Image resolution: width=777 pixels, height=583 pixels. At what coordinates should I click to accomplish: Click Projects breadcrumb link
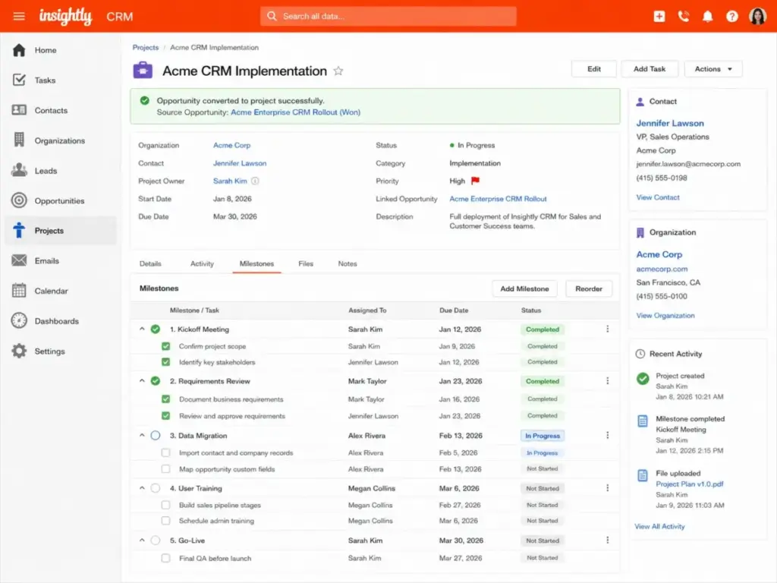(x=146, y=48)
